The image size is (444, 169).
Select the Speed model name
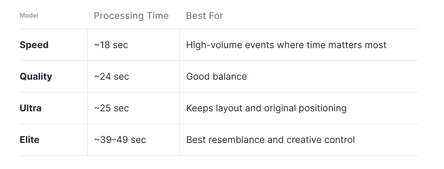[x=34, y=45]
